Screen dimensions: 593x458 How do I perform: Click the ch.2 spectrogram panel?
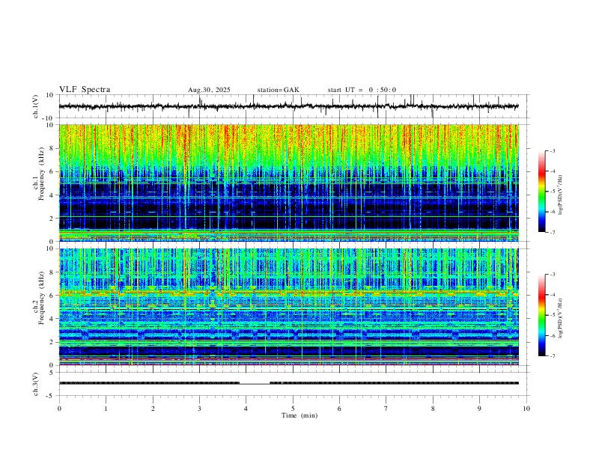tap(288, 307)
